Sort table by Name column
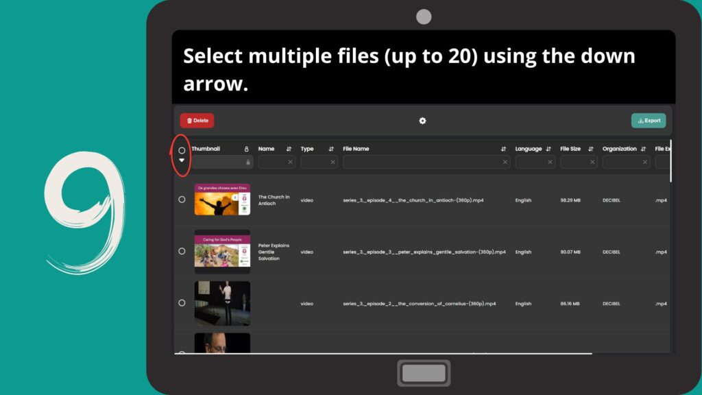The image size is (702, 395). pos(289,149)
